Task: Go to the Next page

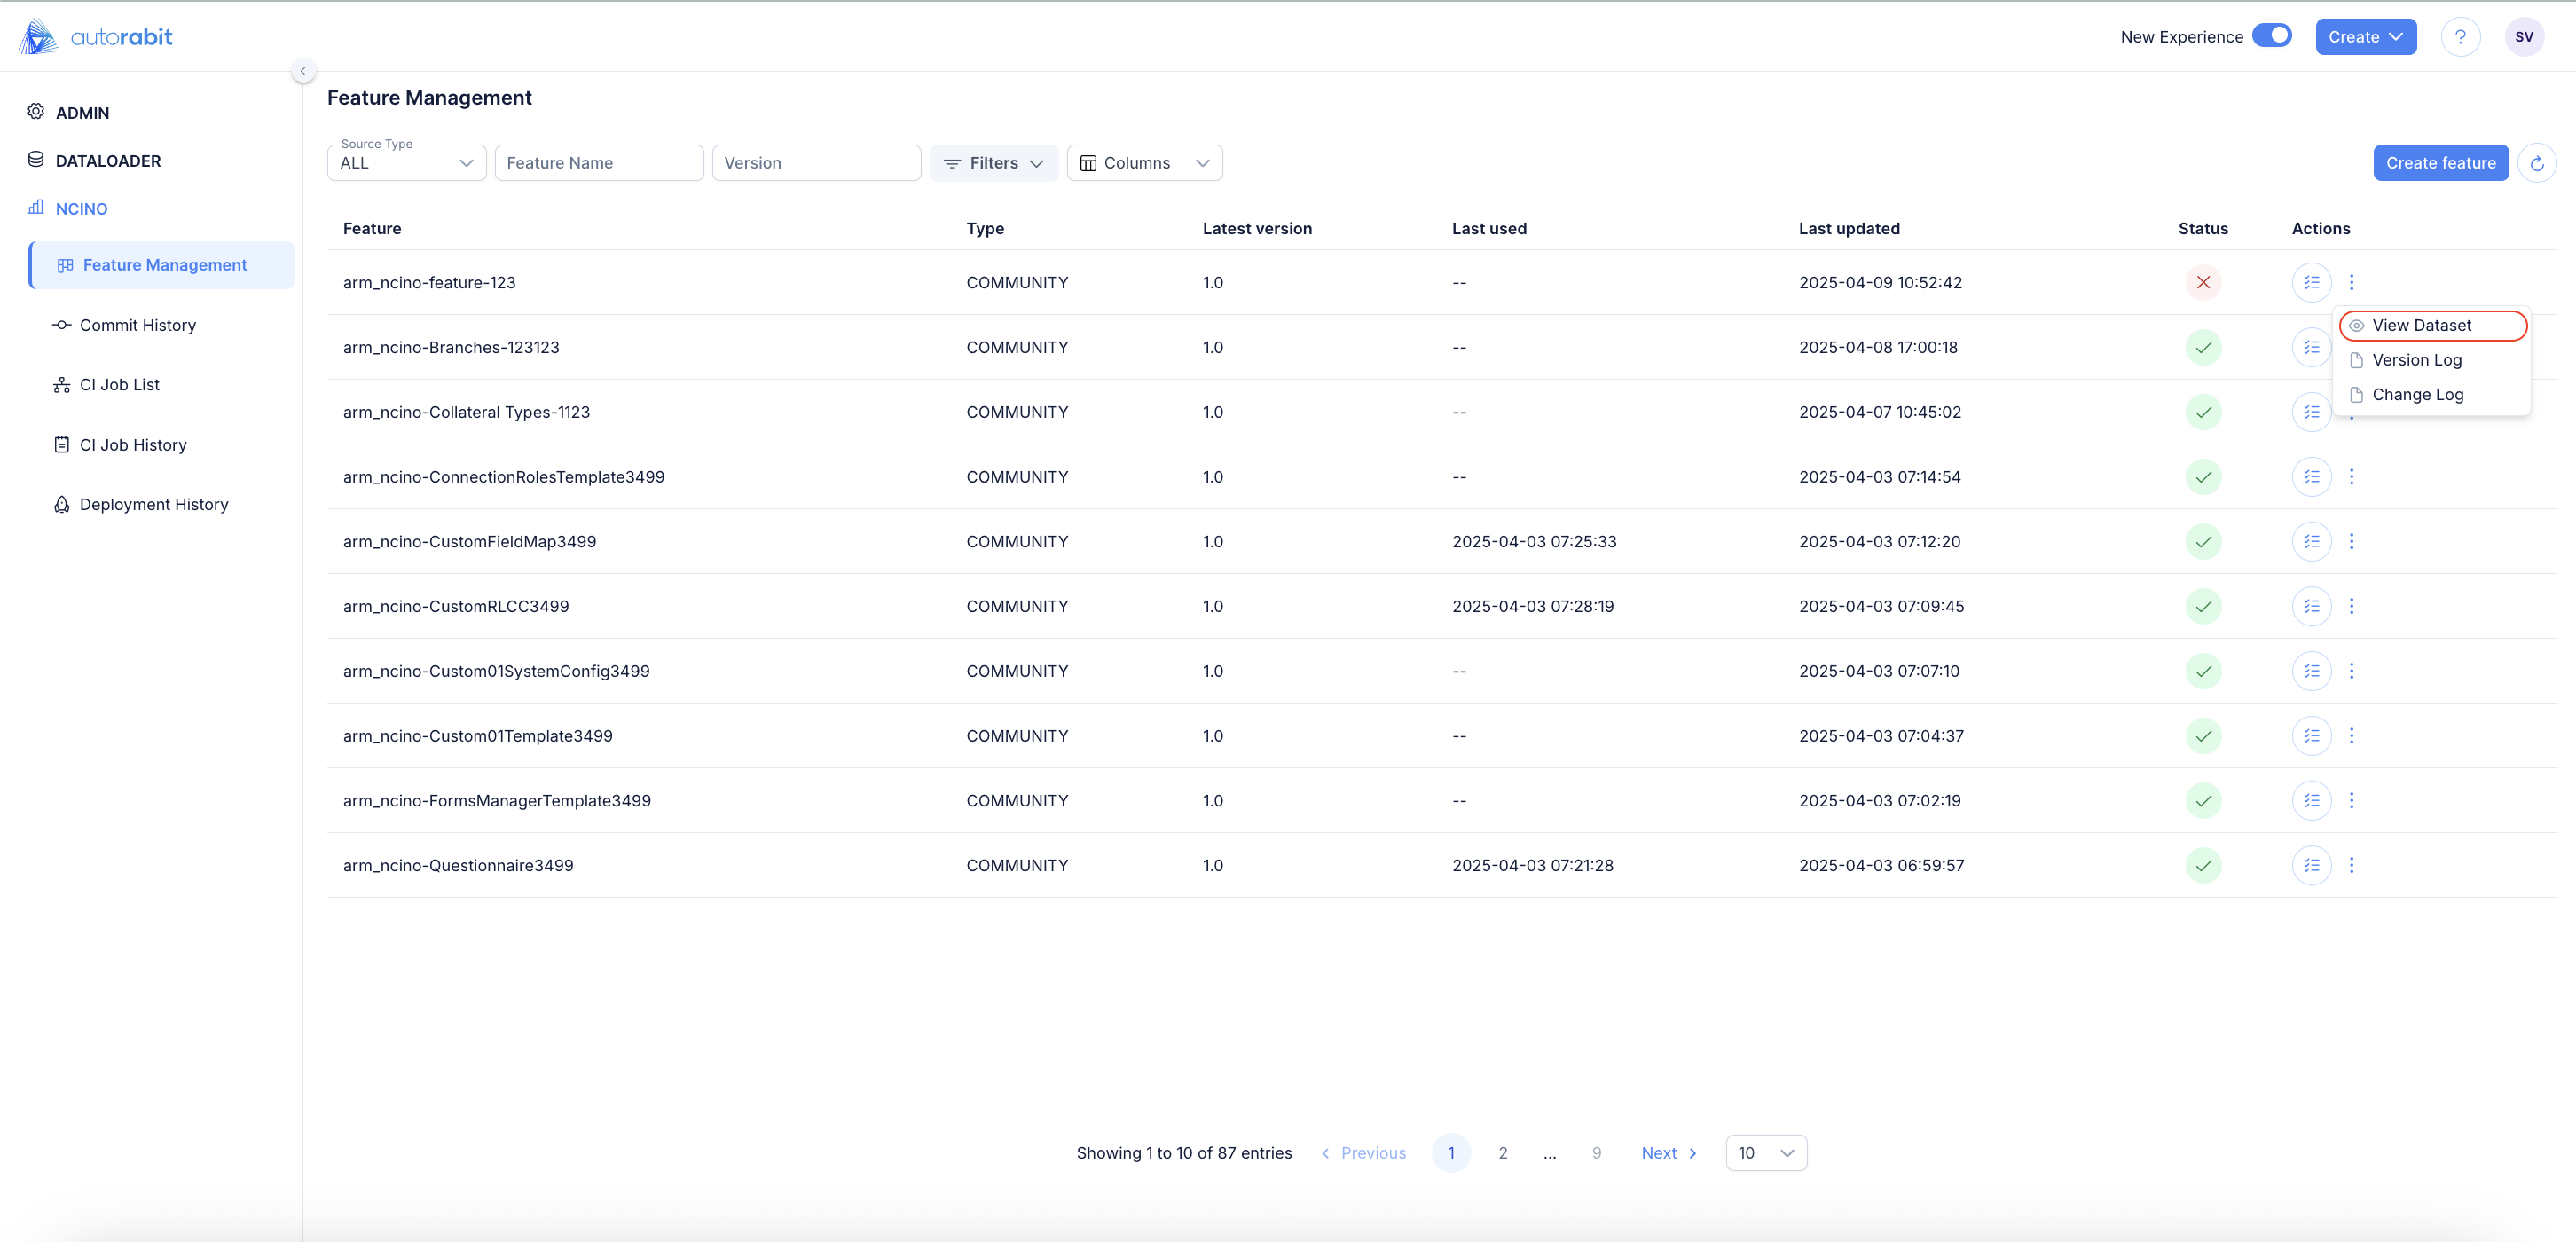Action: point(1668,1153)
